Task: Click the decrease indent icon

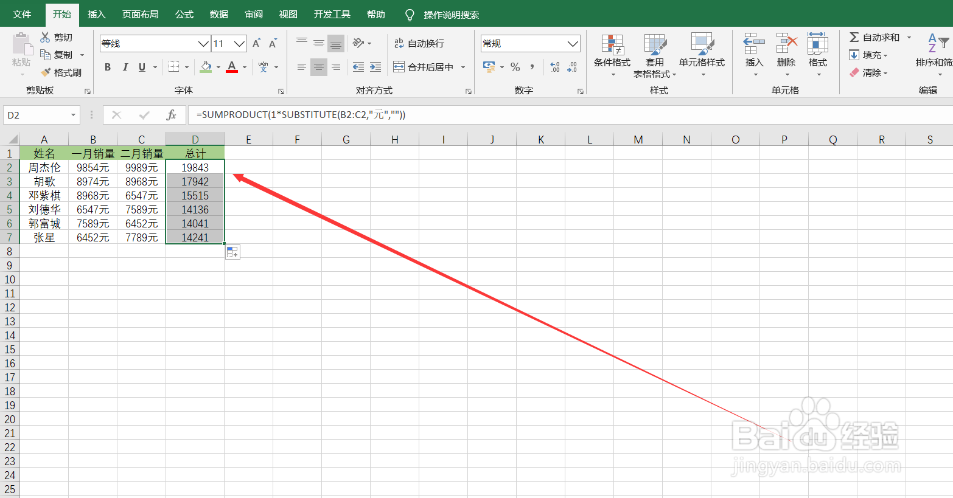Action: (x=358, y=67)
